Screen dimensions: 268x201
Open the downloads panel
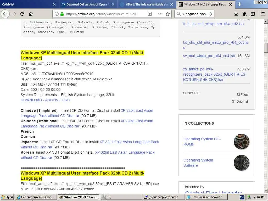[236, 14]
